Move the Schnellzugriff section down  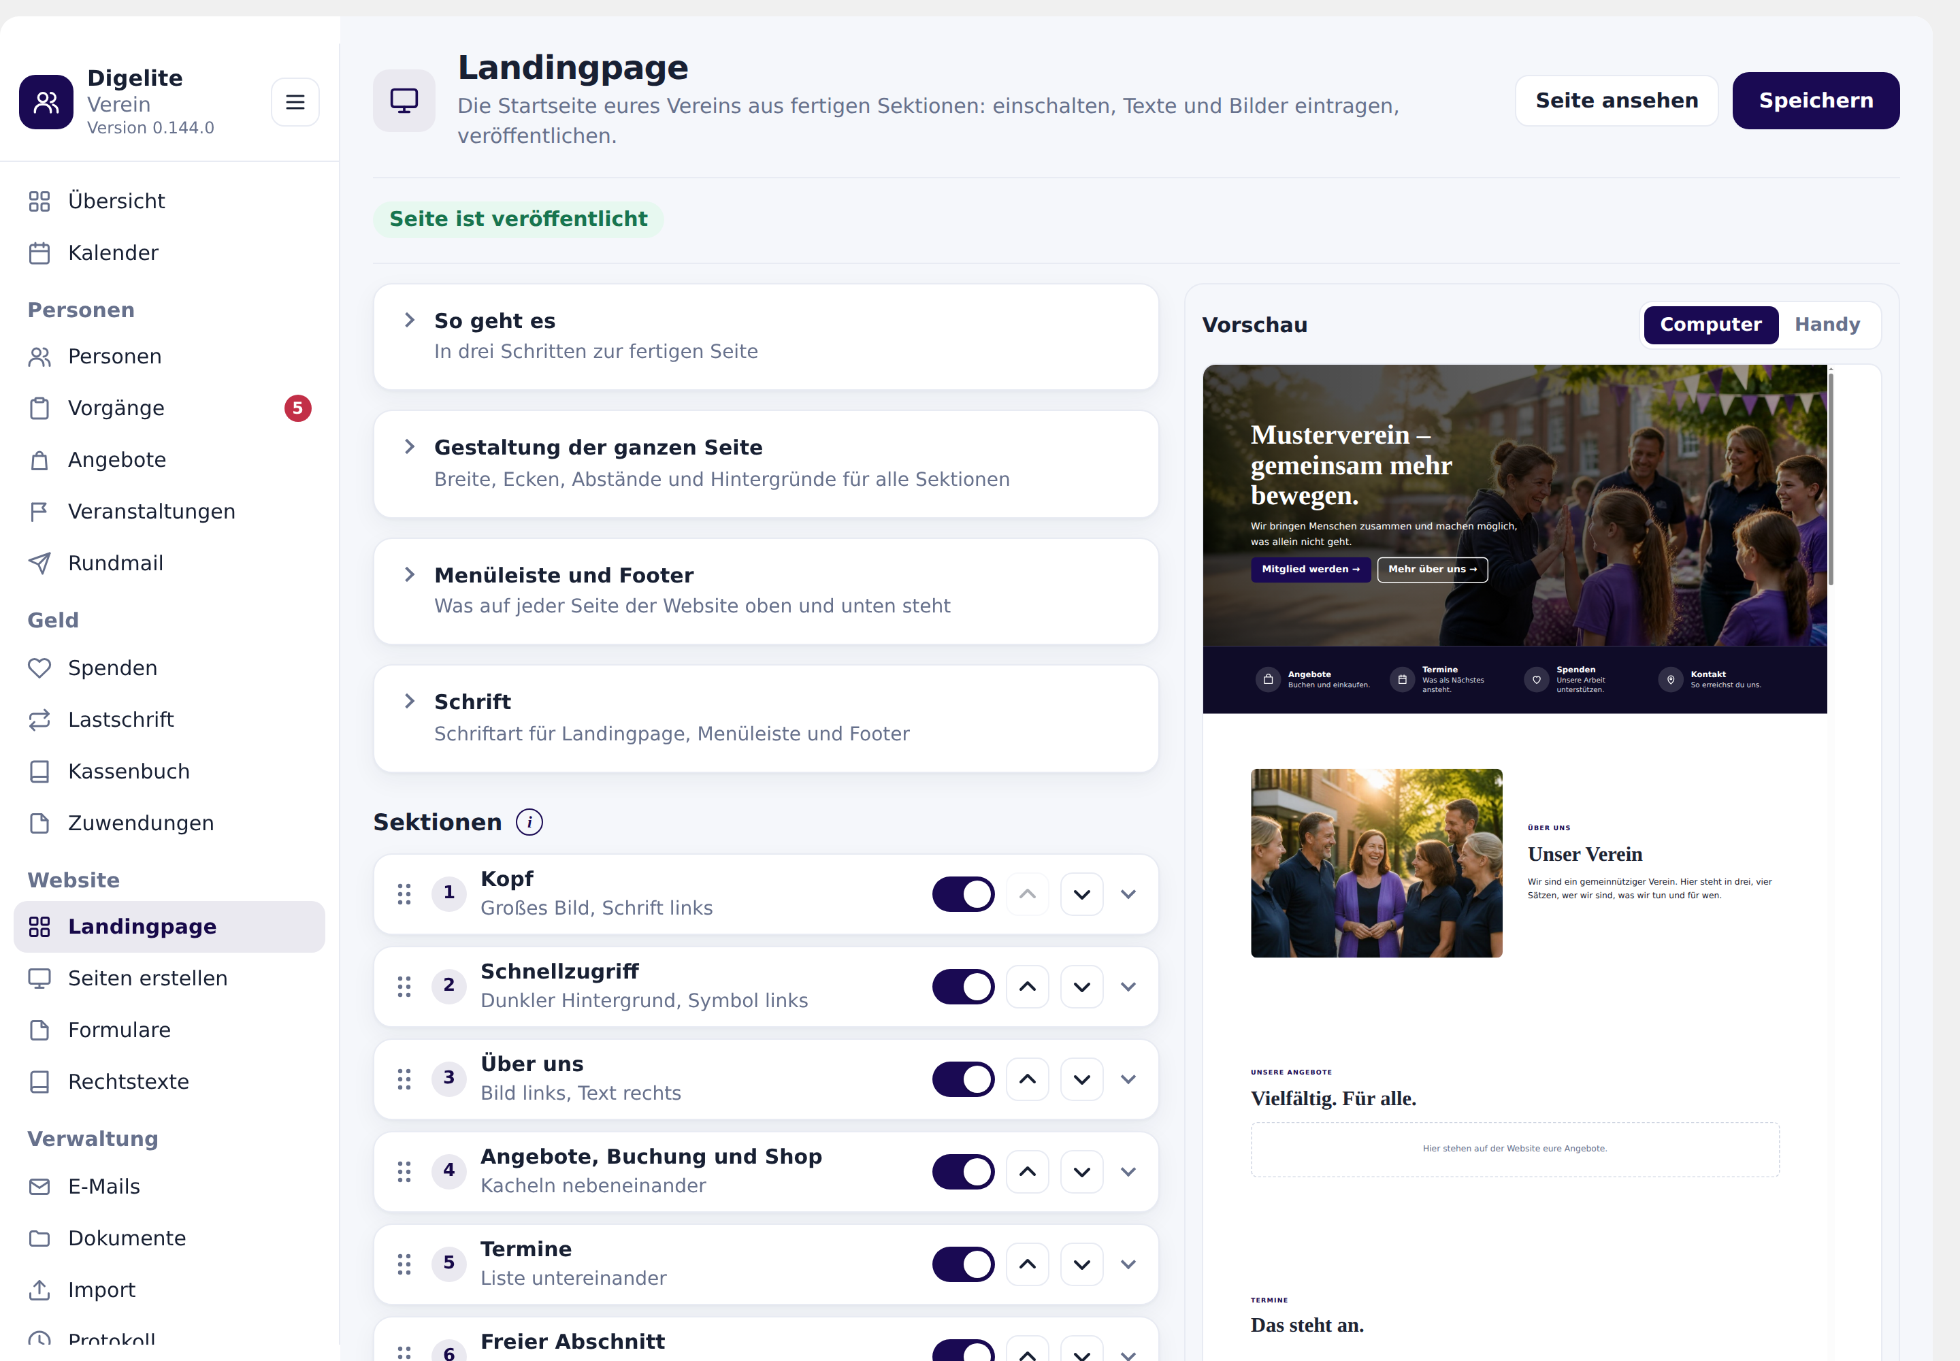pos(1081,987)
